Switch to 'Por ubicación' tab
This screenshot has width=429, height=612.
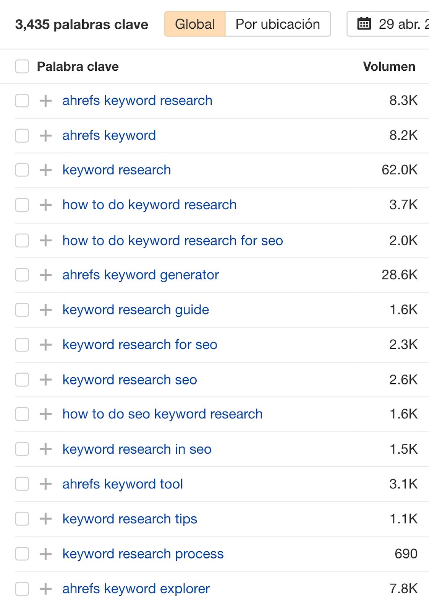point(278,24)
